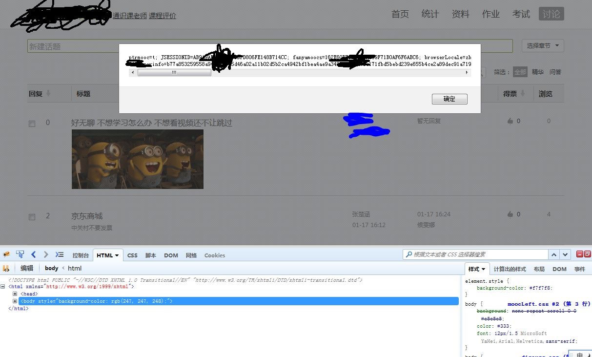Viewport: 592px width, 357px height.
Task: Expand the head node
Action: click(x=15, y=294)
